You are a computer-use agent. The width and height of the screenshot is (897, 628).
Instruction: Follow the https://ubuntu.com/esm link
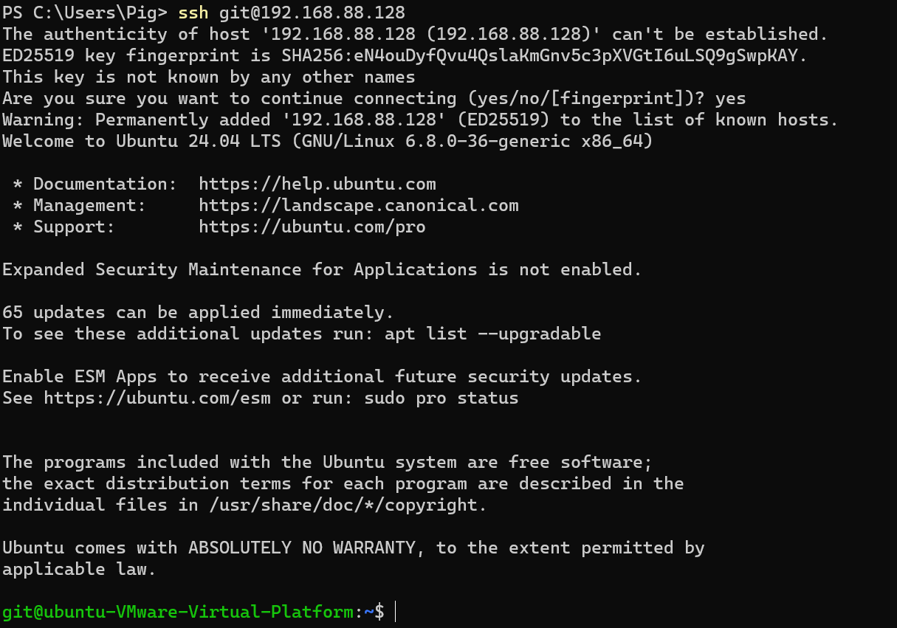(x=157, y=398)
